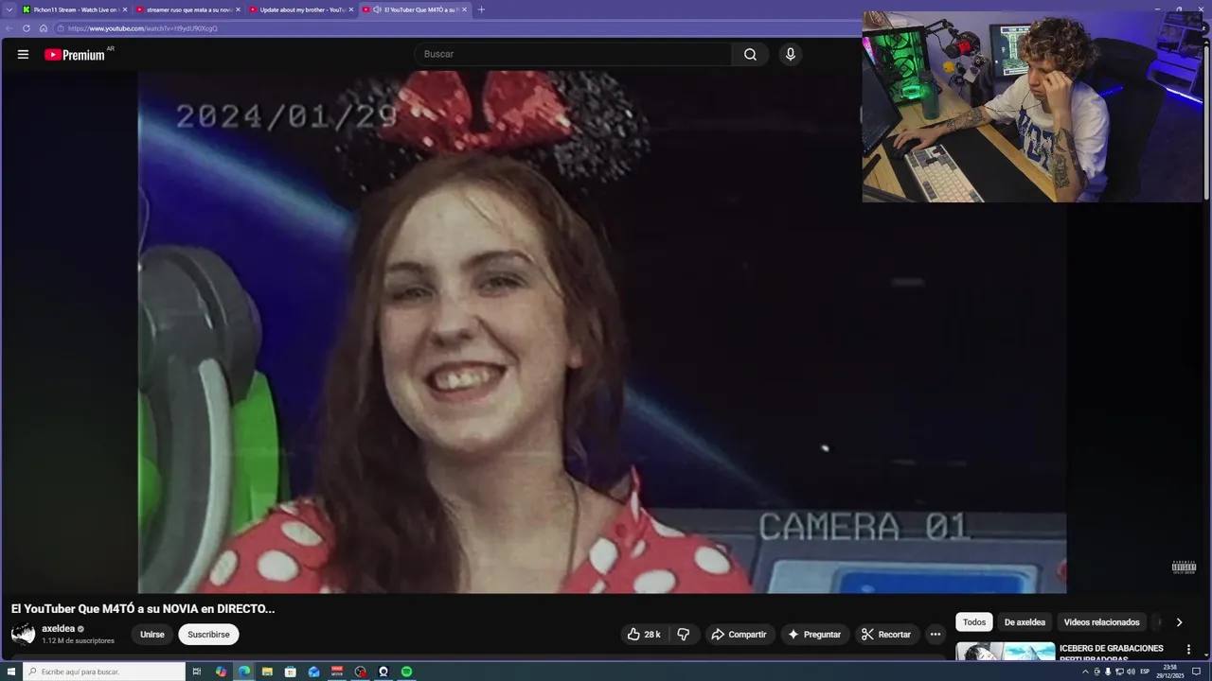Open Spotify from the taskbar

point(406,672)
